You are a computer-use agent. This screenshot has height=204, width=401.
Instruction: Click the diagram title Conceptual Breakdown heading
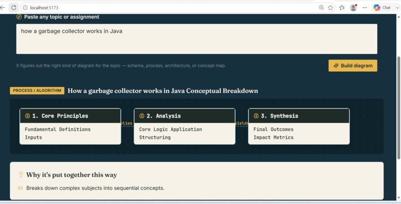click(163, 91)
